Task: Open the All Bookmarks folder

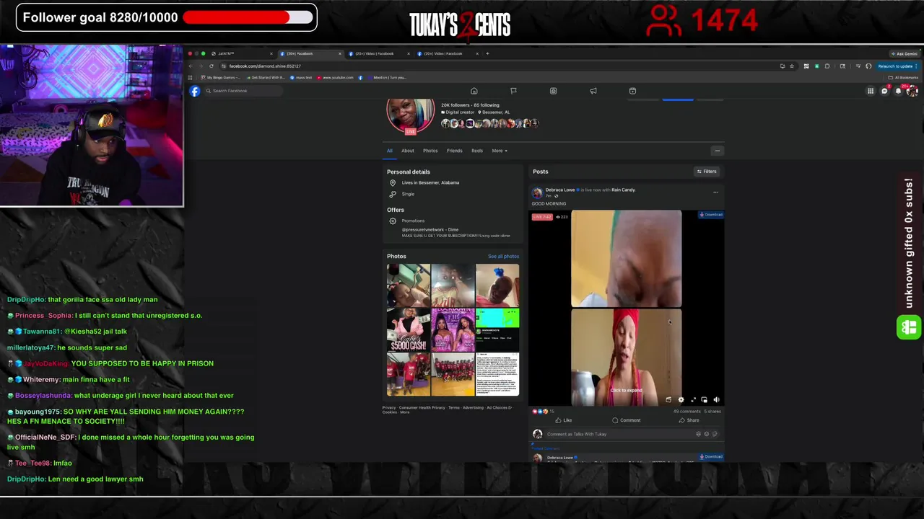Action: point(903,78)
